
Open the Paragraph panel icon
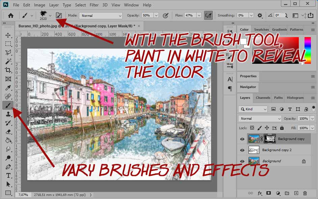point(230,88)
